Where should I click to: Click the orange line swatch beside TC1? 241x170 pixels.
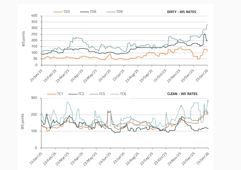coord(52,94)
